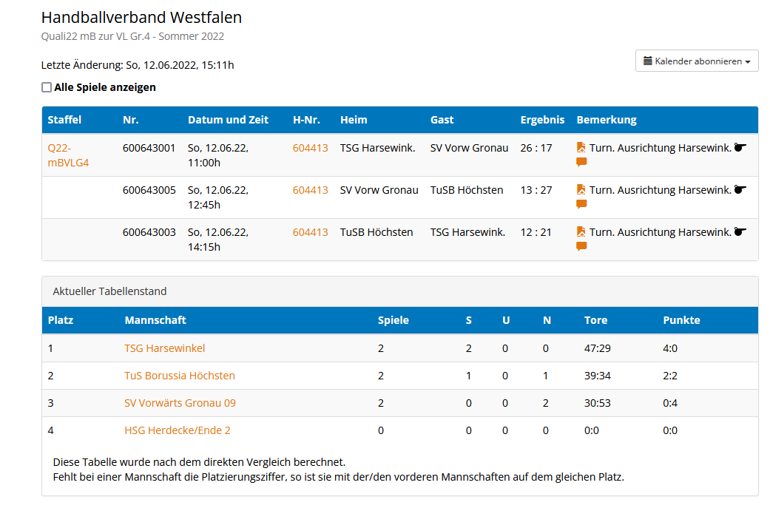Screen dimensions: 770x508
Task: Open the HSG Herdecke/Ende 2 team page
Action: [x=178, y=430]
